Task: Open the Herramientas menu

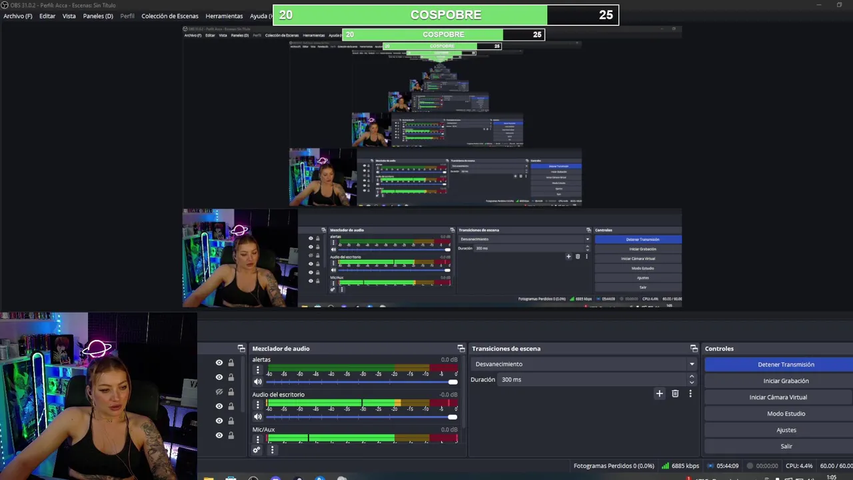Action: [x=224, y=16]
